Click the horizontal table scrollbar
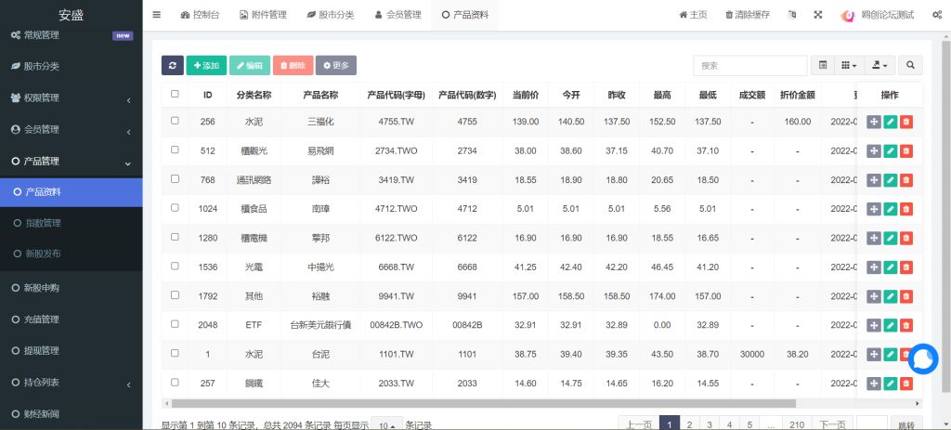The image size is (951, 430). [483, 403]
